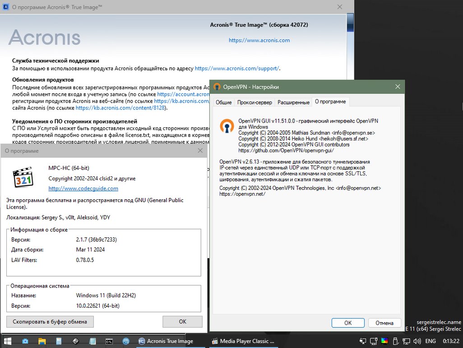Close the Acronis True Image about window
463x348 pixels.
(x=340, y=7)
